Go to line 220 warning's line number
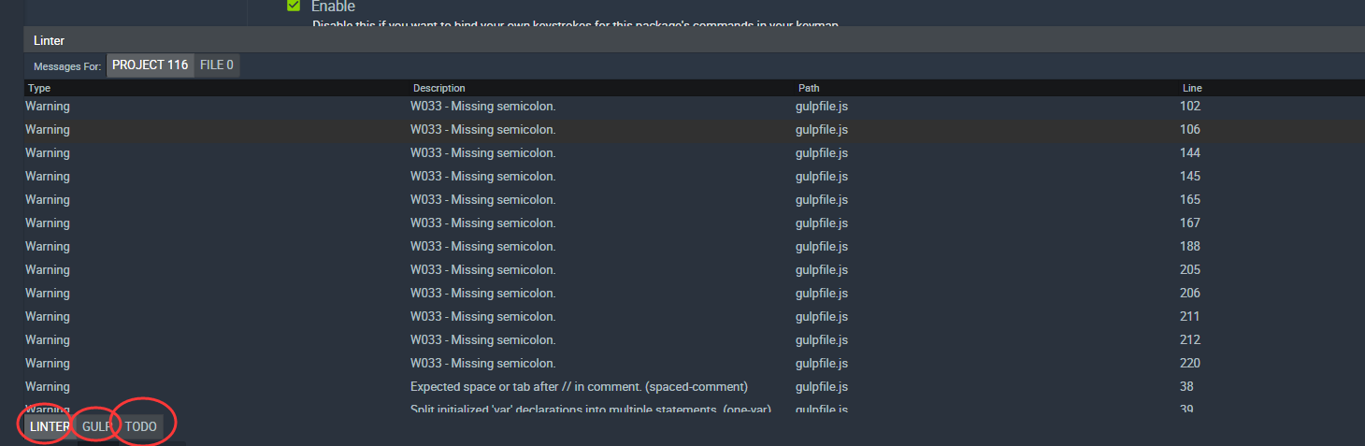Image resolution: width=1365 pixels, height=446 pixels. click(1190, 363)
